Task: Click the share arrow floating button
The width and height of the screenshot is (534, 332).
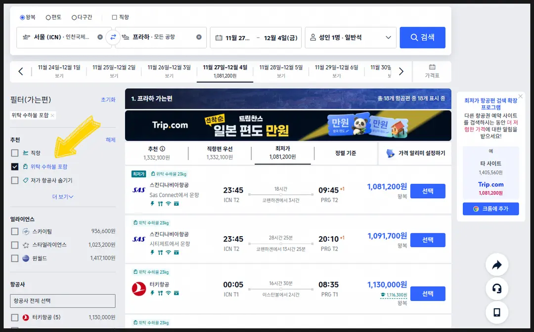Action: [497, 265]
